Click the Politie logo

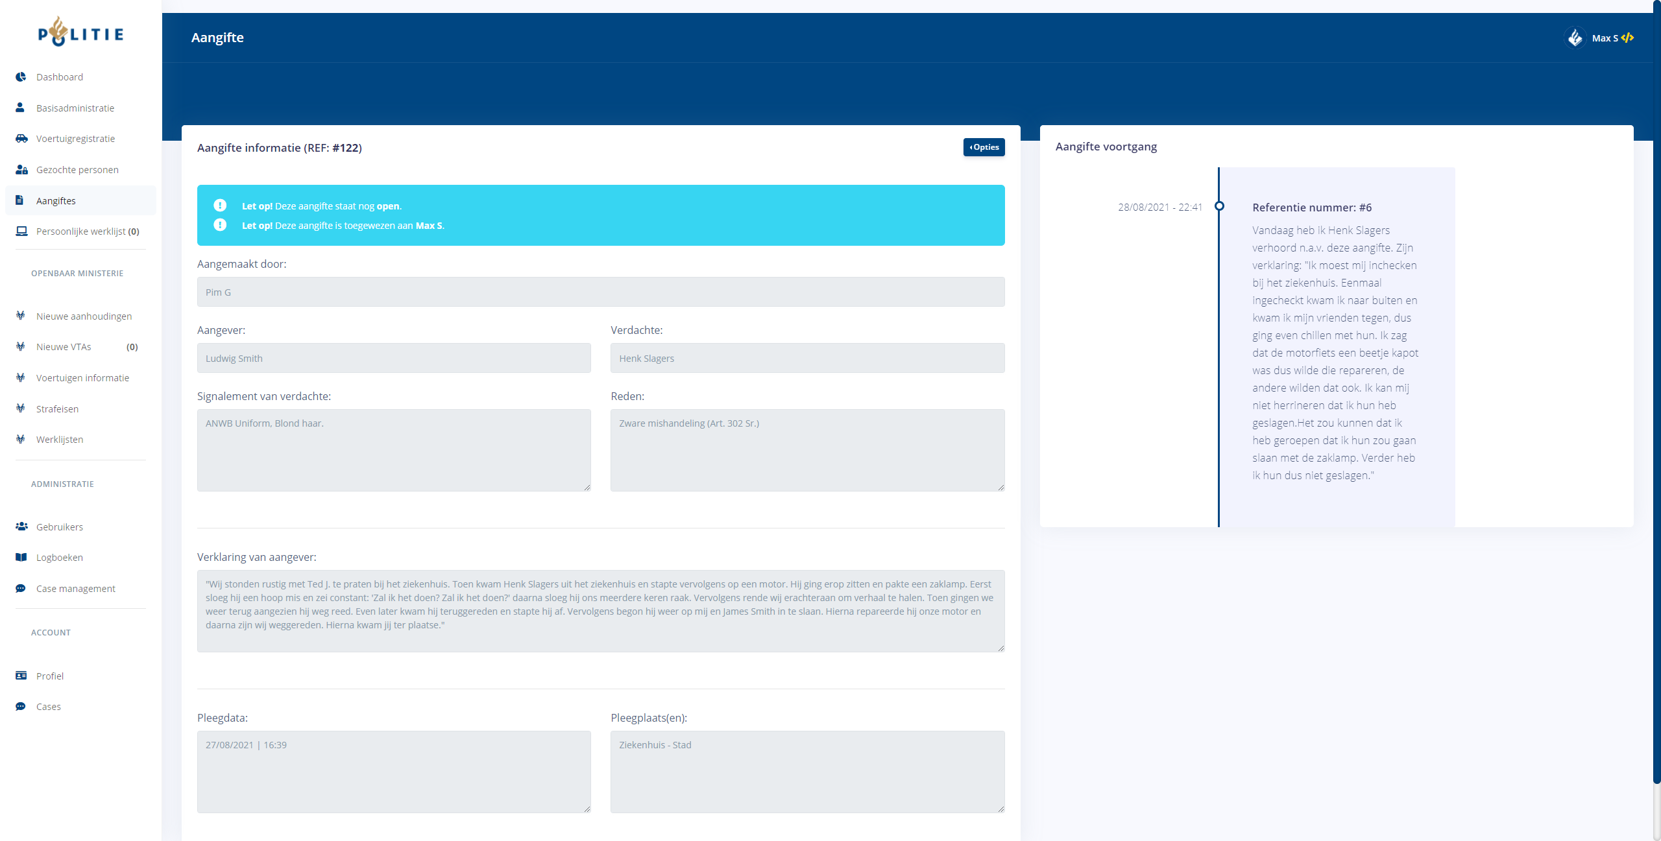80,32
